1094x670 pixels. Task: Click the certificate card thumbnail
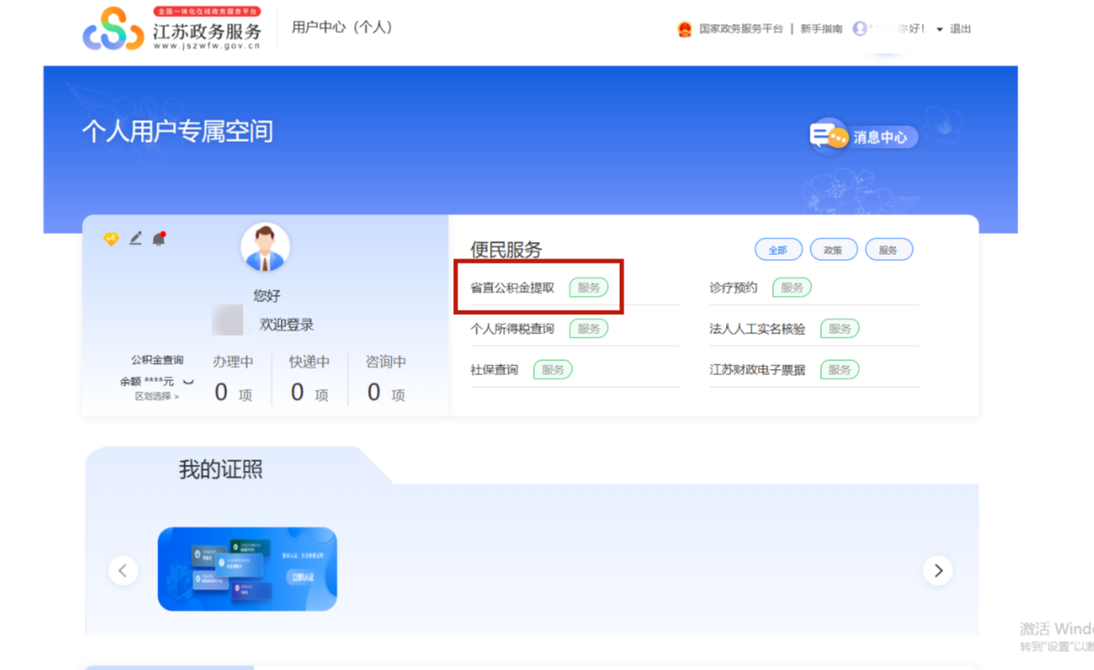click(x=247, y=569)
